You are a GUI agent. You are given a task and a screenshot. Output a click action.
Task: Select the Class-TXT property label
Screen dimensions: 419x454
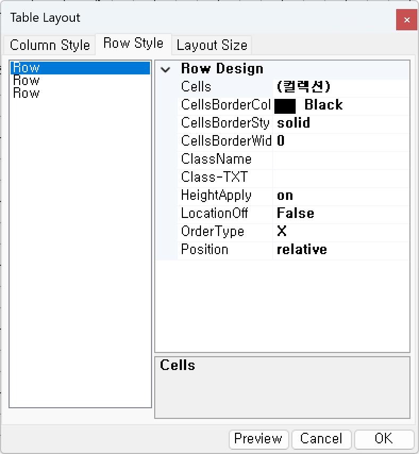pyautogui.click(x=215, y=177)
